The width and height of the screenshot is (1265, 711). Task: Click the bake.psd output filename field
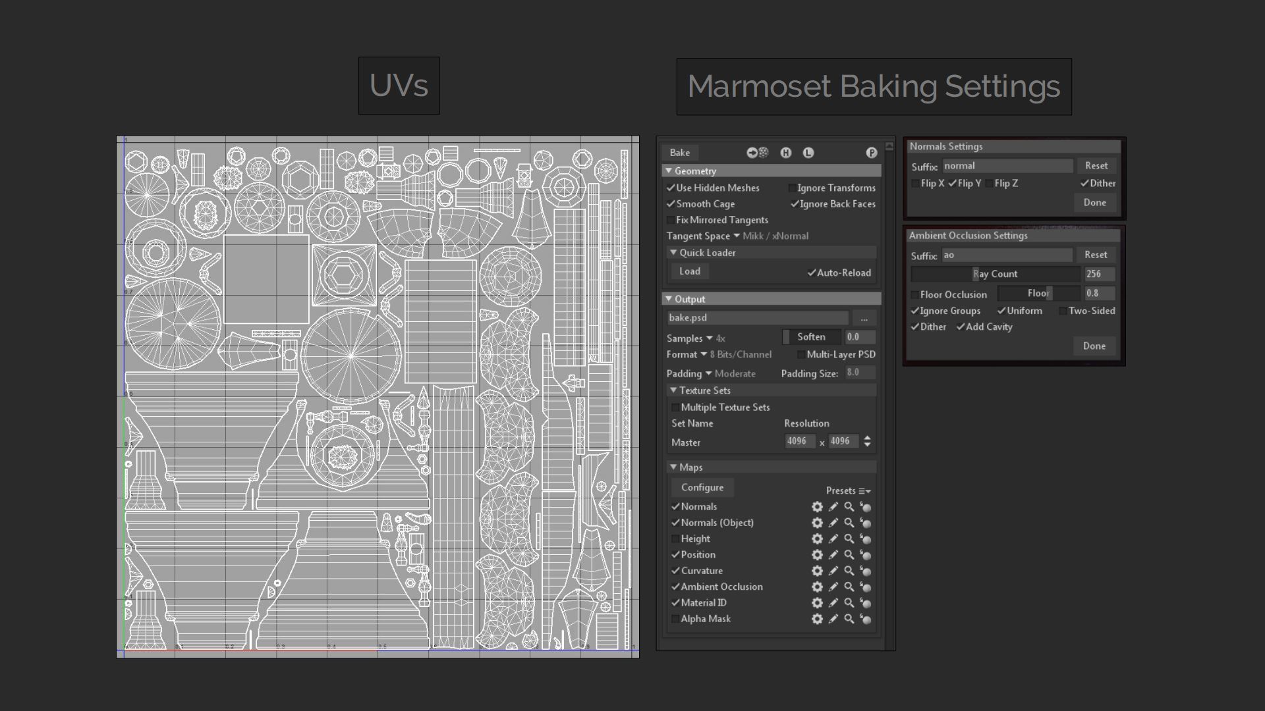click(x=758, y=318)
